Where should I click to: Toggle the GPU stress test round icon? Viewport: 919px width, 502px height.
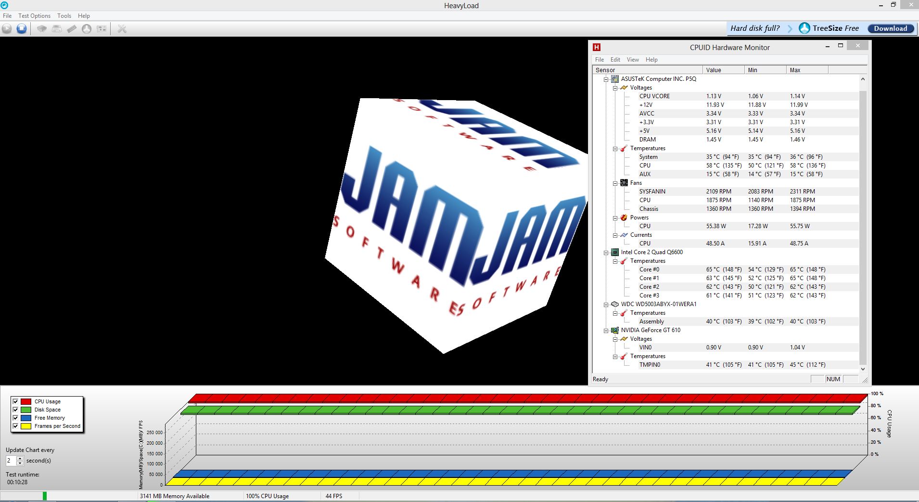[87, 29]
